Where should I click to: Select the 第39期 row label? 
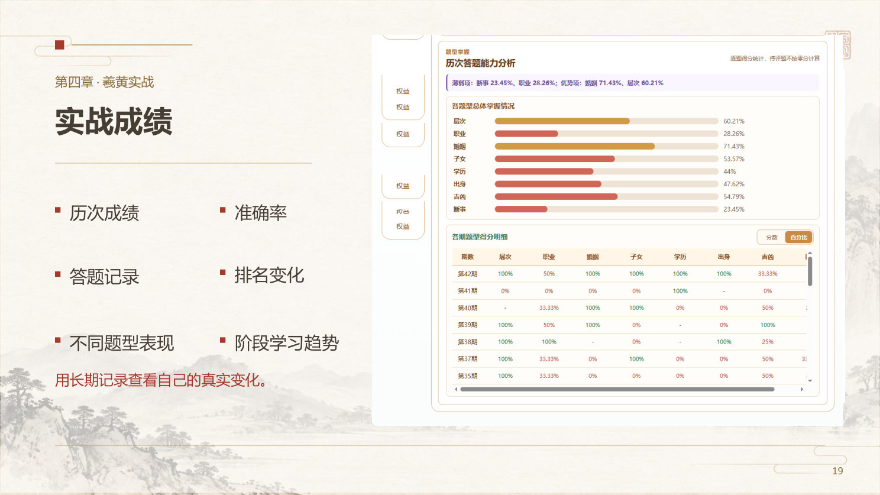click(467, 325)
